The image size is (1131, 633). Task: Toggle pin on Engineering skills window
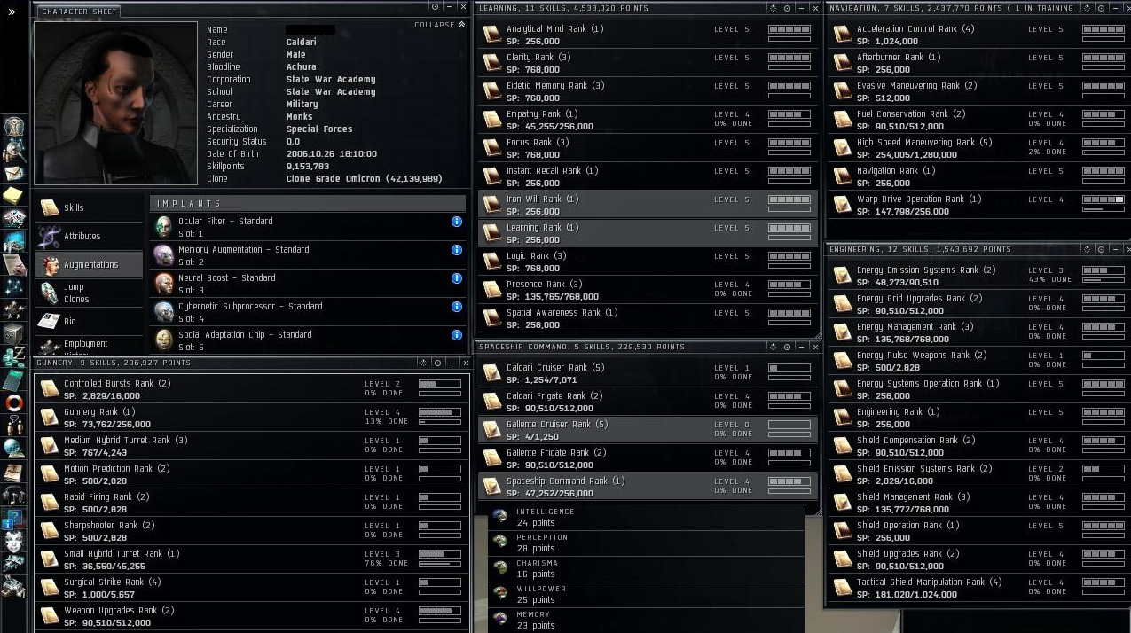coord(1100,250)
